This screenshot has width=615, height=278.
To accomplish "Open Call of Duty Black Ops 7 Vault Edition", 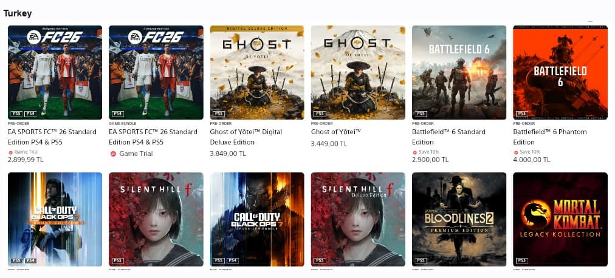I will (55, 219).
